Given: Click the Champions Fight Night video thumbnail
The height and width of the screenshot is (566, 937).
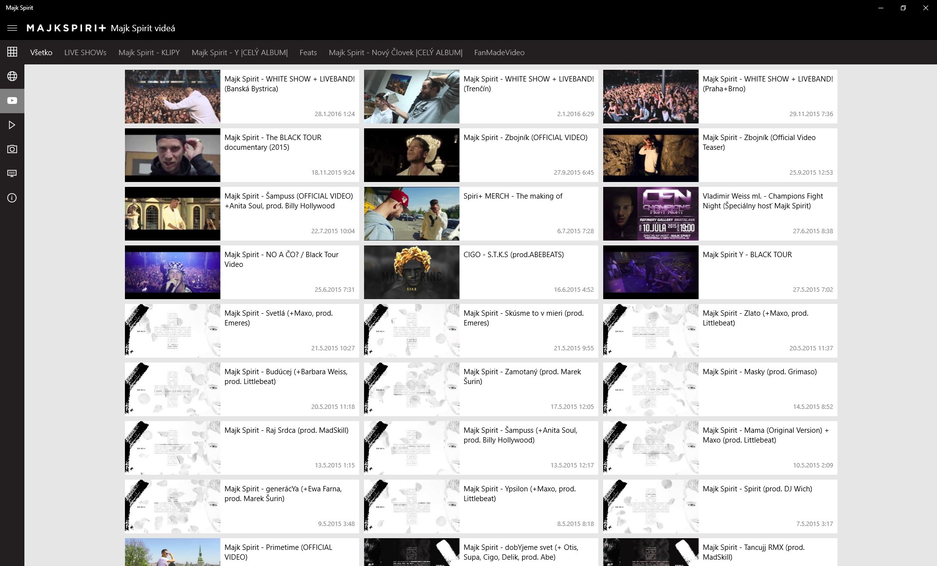Looking at the screenshot, I should [x=651, y=214].
